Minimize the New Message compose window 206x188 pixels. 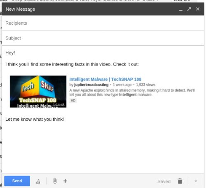click(180, 10)
